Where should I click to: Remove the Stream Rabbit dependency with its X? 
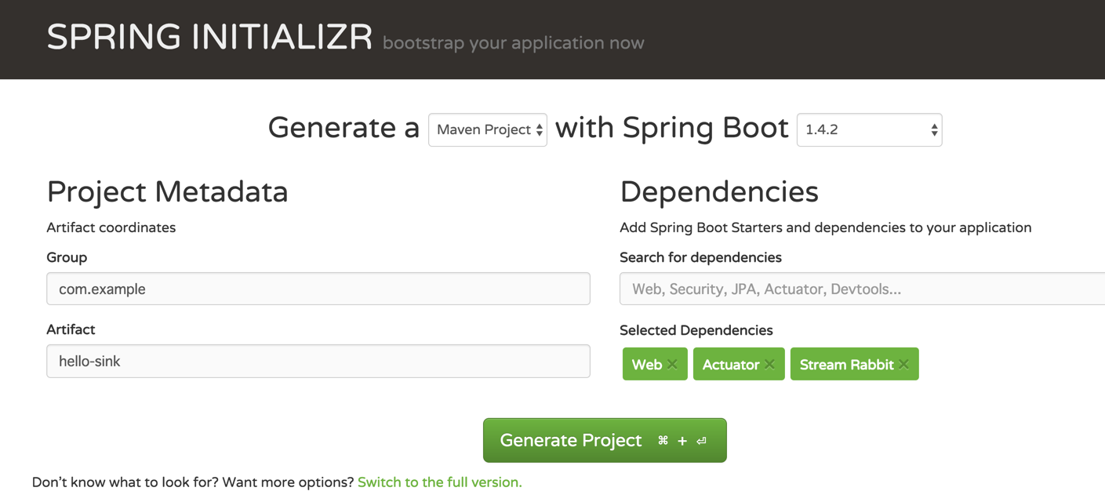(x=904, y=365)
